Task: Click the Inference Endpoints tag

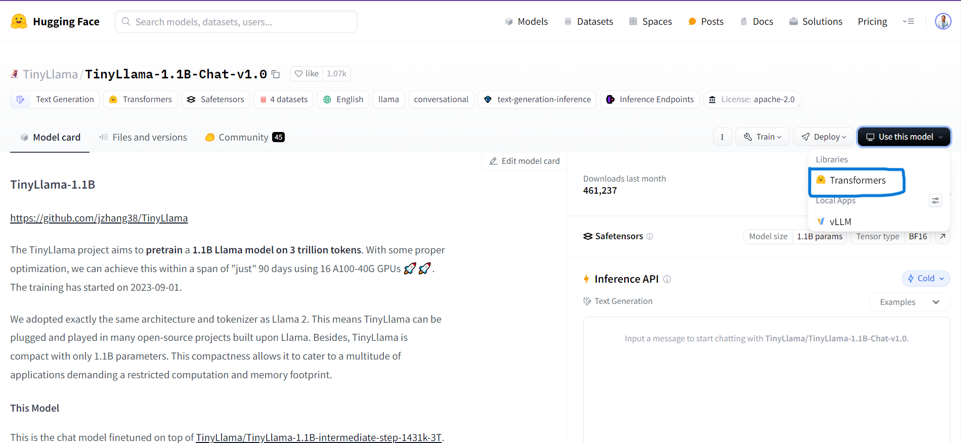Action: (650, 100)
